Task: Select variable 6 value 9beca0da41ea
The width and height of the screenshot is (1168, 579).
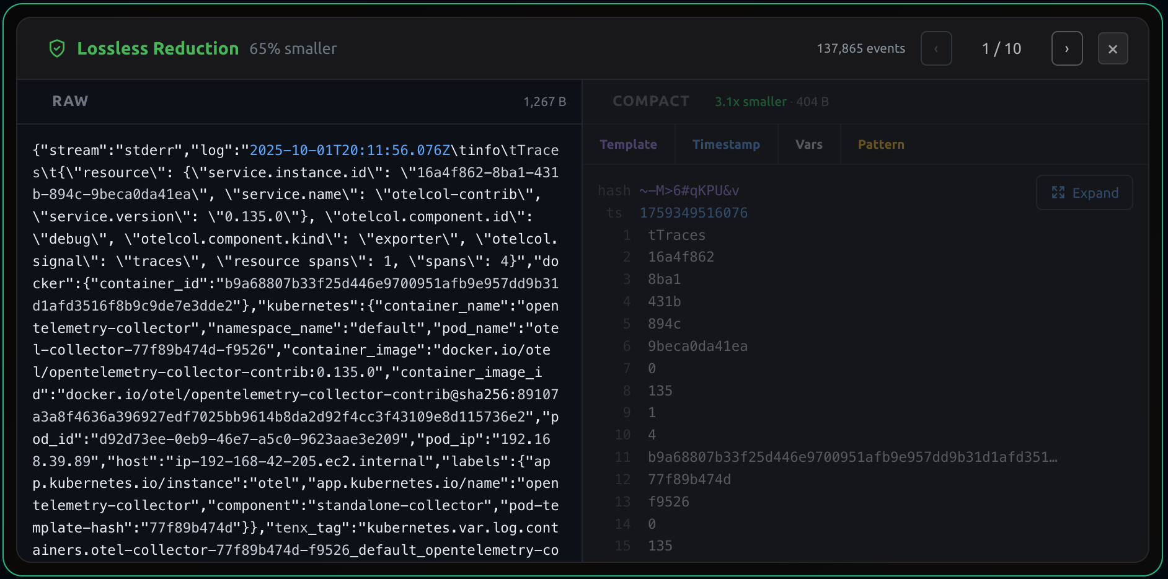Action: [697, 346]
